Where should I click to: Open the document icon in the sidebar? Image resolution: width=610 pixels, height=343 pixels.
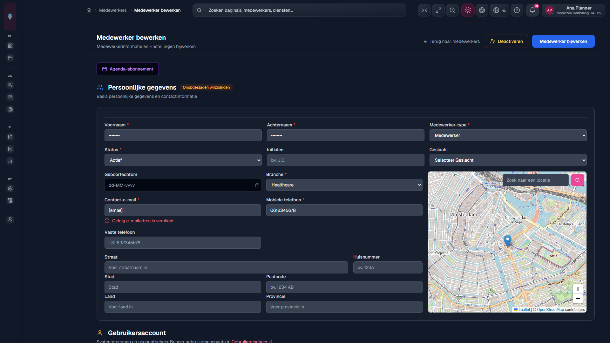(10, 137)
